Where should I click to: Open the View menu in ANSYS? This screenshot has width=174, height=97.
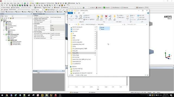[8, 3]
